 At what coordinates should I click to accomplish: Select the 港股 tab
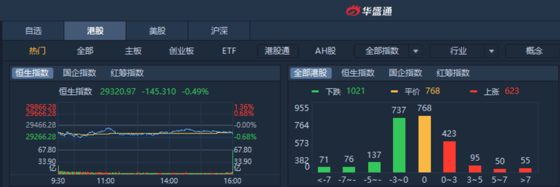click(95, 31)
